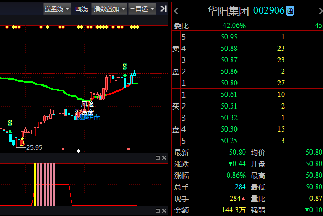Close the bottom-most panel

(164, 211)
